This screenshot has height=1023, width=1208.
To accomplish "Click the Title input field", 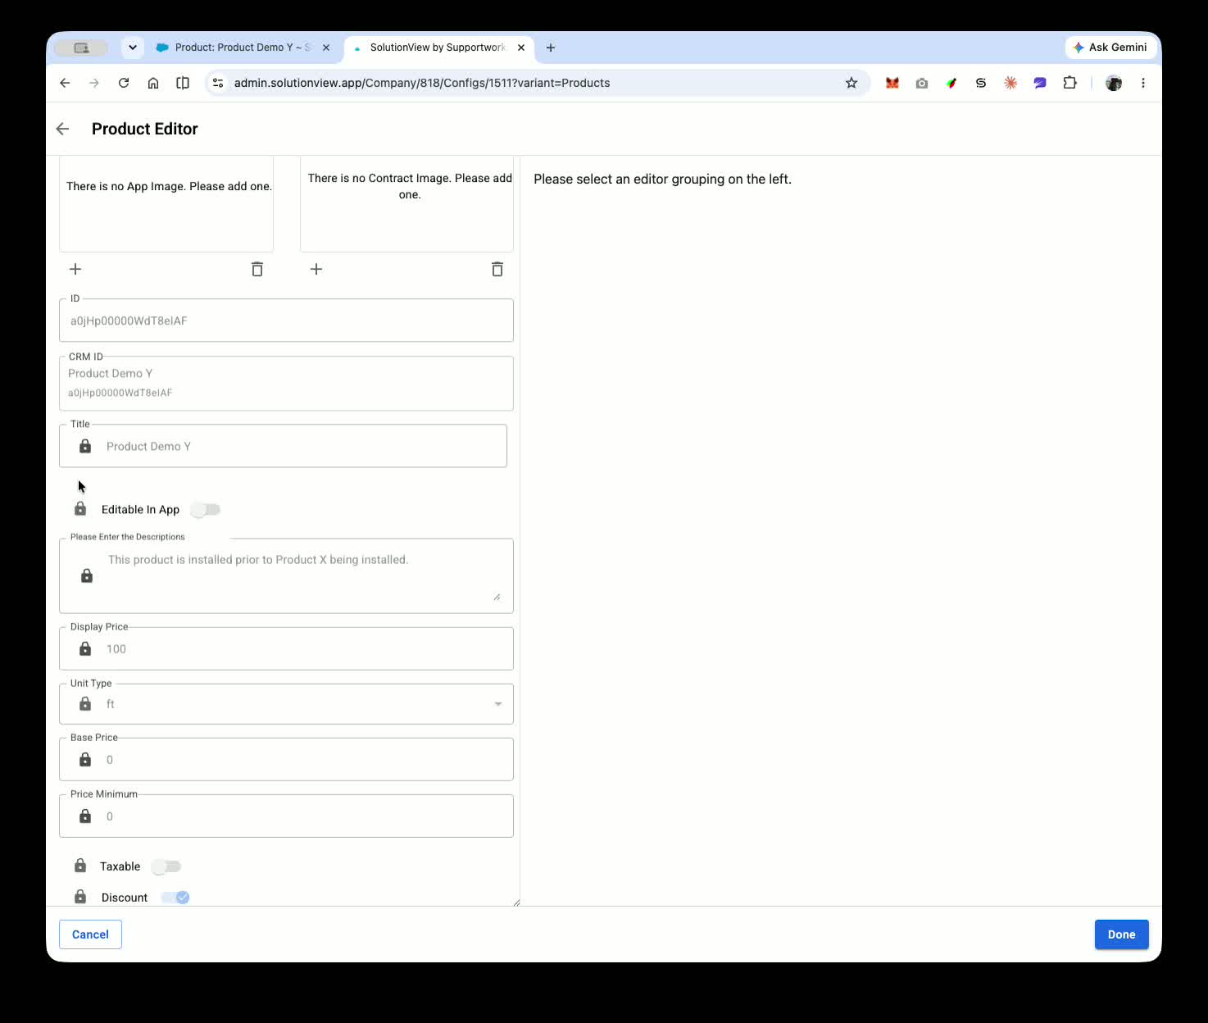I will (284, 446).
